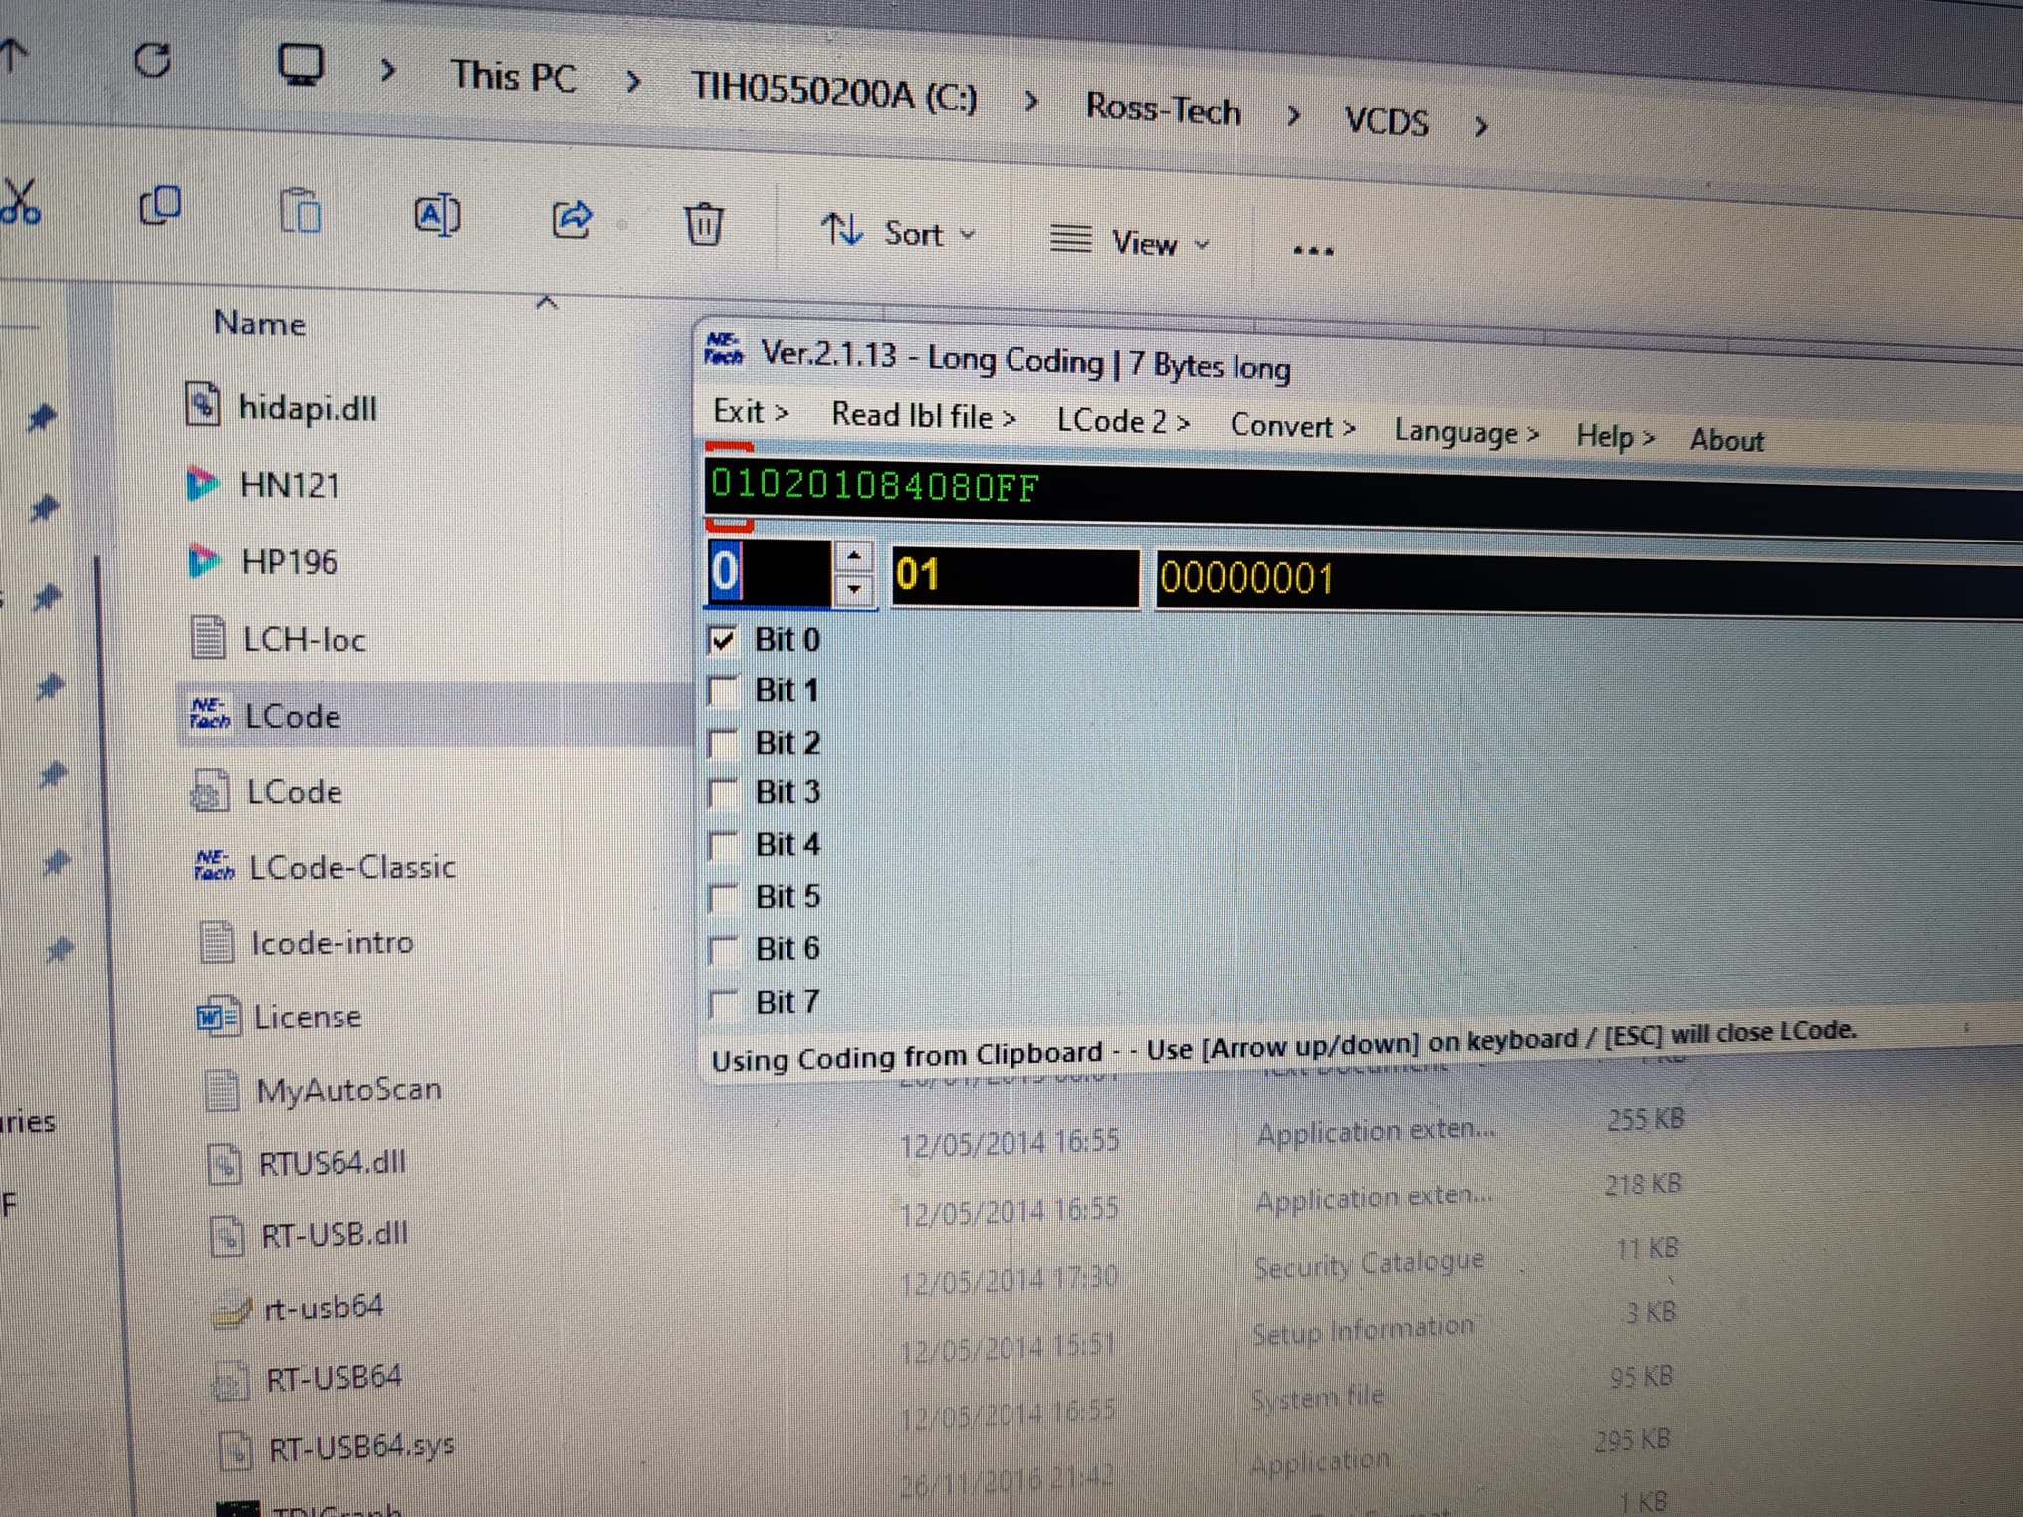Click the NE-Tech icon of selected LCode
Screen dimensions: 2023x1517
tap(210, 713)
